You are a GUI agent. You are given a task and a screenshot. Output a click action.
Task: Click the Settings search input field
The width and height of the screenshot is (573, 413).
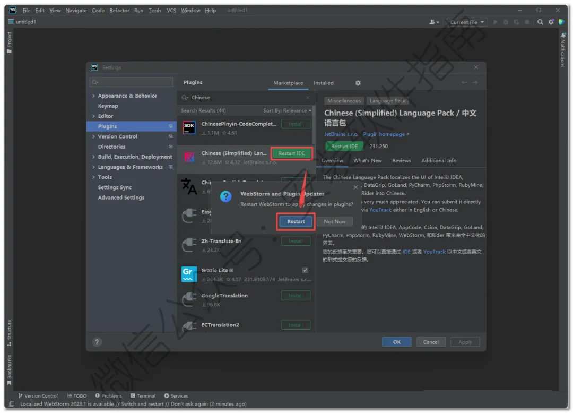pyautogui.click(x=132, y=82)
